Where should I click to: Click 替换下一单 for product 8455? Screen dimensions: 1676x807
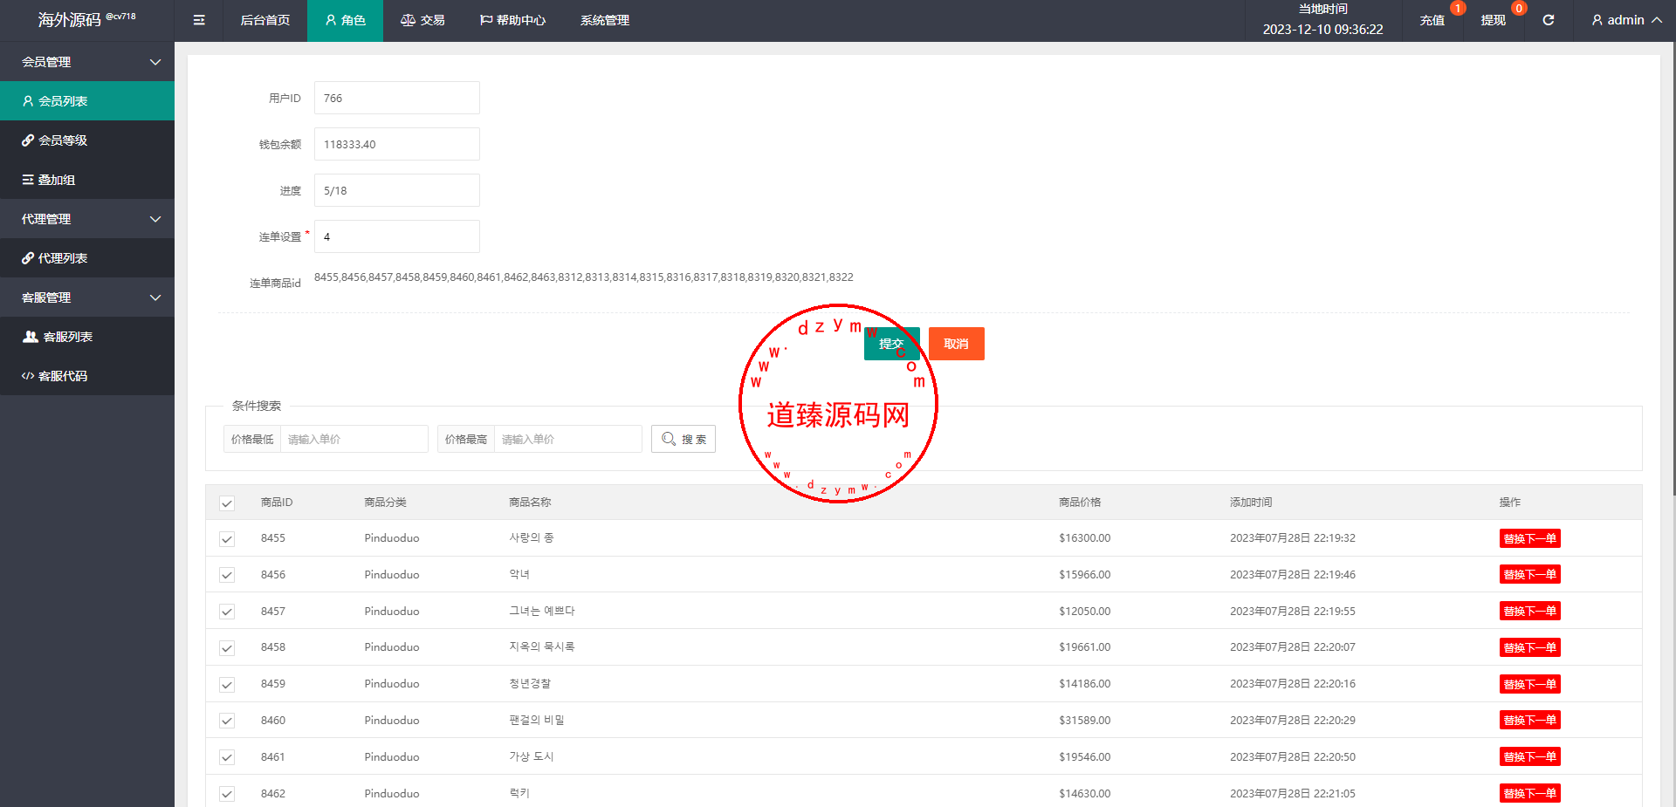(1530, 538)
